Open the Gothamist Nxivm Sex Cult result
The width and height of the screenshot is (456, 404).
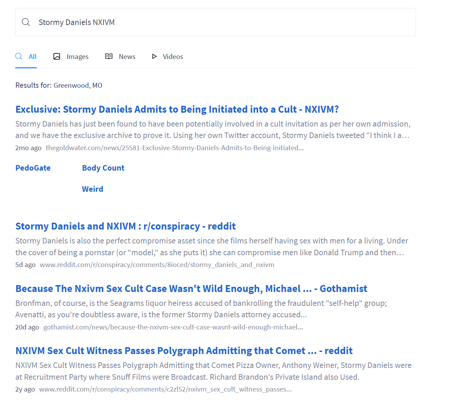pos(191,289)
